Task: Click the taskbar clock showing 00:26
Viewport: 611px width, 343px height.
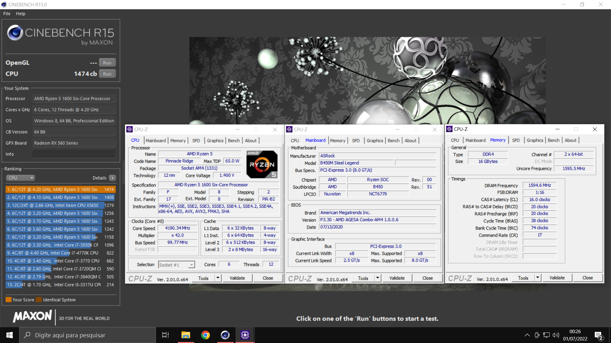Action: pyautogui.click(x=575, y=335)
